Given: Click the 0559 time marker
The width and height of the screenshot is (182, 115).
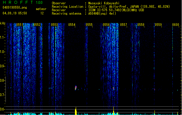Looking at the screenshot, I should (158, 24).
